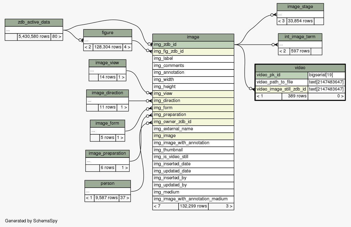This screenshot has height=227, width=351.
Task: Click the image_preparation table title
Action: (107, 154)
